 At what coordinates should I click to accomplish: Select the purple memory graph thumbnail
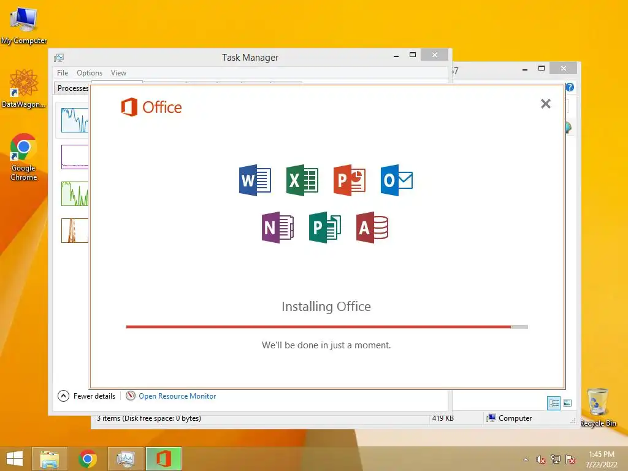tap(75, 157)
